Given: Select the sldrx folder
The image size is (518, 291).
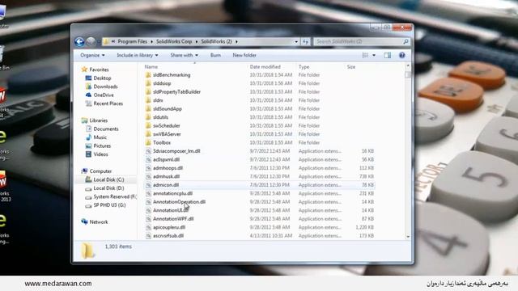Looking at the screenshot, I should (x=158, y=100).
